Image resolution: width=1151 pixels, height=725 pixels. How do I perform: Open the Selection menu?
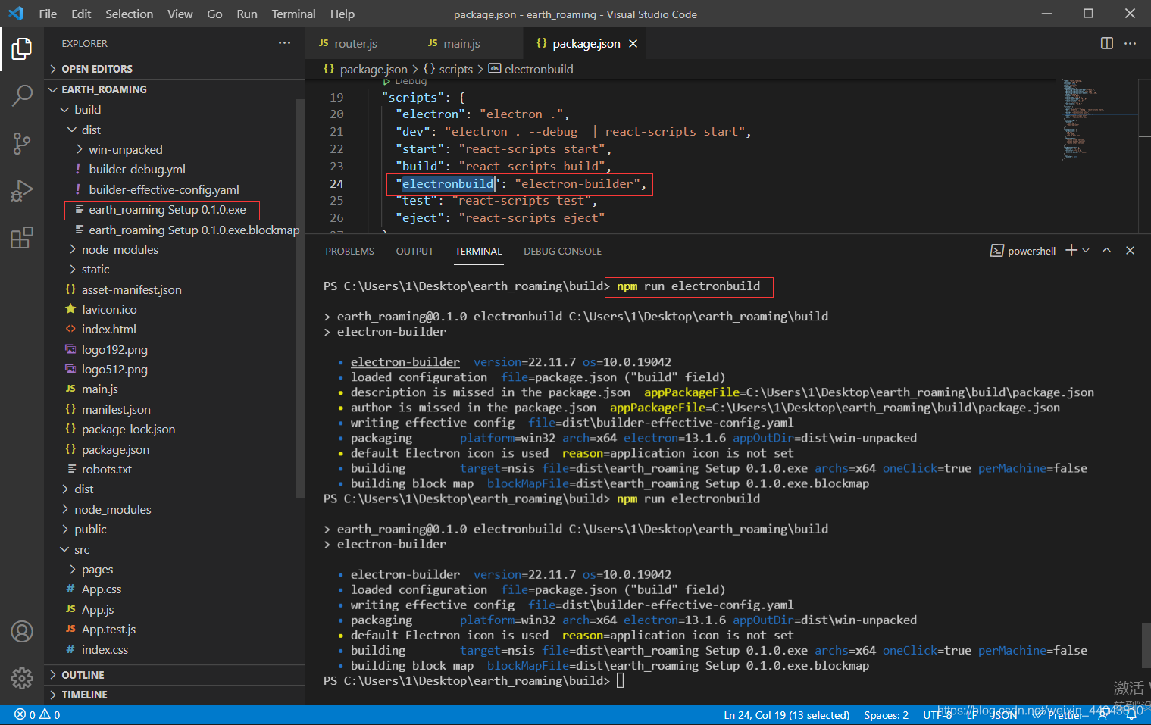[x=129, y=14]
